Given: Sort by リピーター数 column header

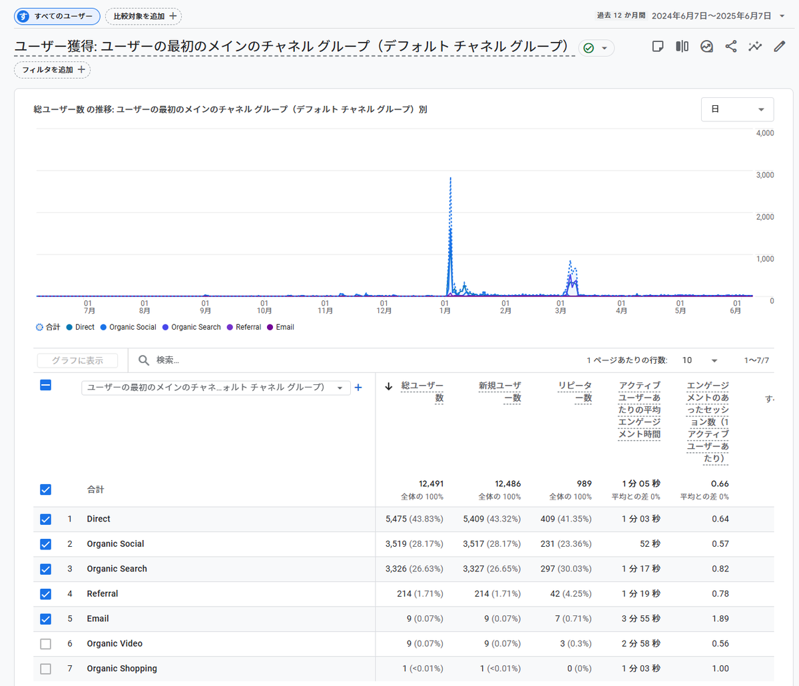Looking at the screenshot, I should pyautogui.click(x=575, y=392).
